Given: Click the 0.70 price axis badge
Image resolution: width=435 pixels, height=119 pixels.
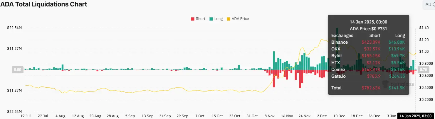Looking at the screenshot, I should tap(424, 70).
